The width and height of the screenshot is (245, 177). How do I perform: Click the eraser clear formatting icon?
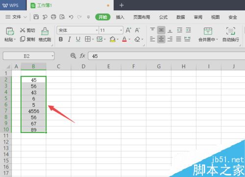tap(137, 39)
